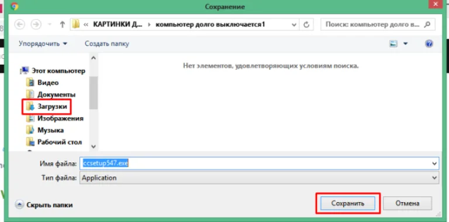This screenshot has height=222, width=449.
Task: Select the 'КАРТИНКИ Д...' breadcrumb segment
Action: point(118,24)
